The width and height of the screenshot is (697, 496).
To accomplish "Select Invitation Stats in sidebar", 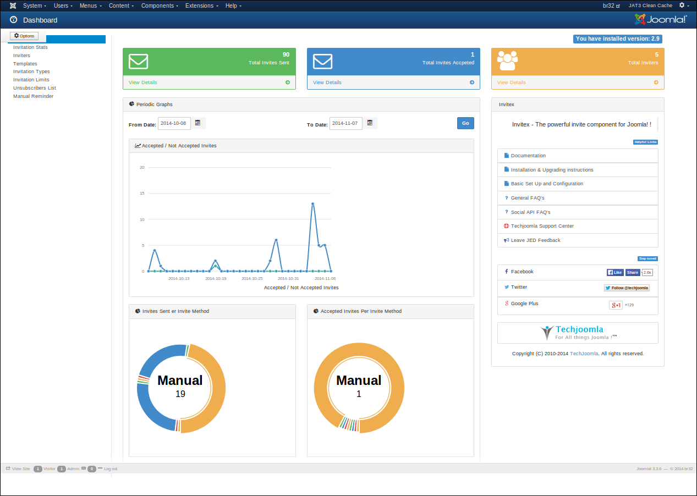I will point(30,47).
